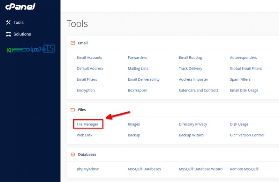Image resolution: width=279 pixels, height=182 pixels.
Task: Click the Databases section icon
Action: click(x=73, y=155)
